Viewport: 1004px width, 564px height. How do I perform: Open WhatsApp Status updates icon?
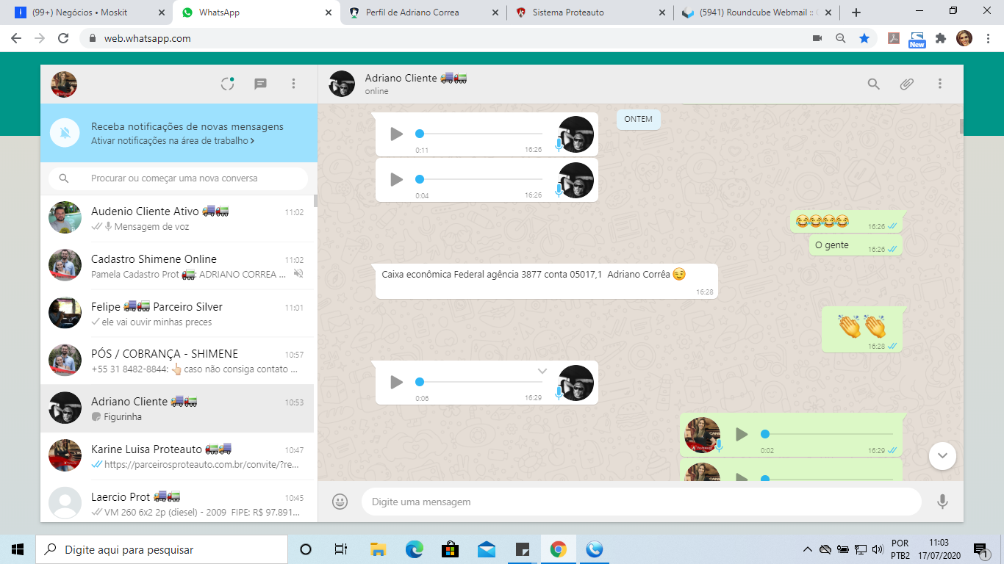pyautogui.click(x=228, y=84)
